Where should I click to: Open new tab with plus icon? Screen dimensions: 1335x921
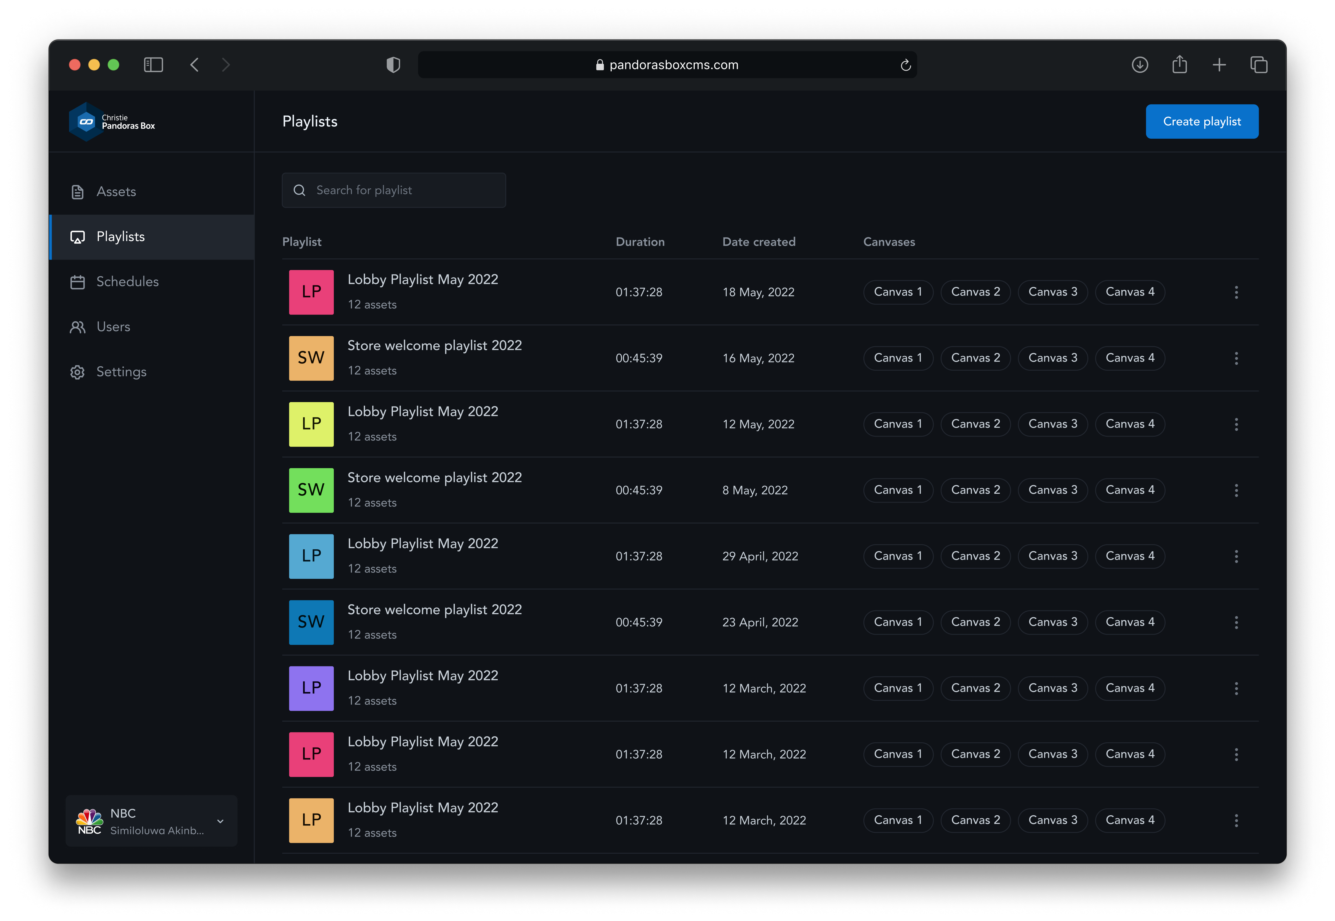tap(1219, 65)
